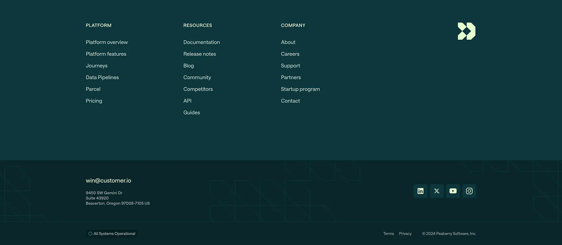This screenshot has width=562, height=245.
Task: Open Platform overview link
Action: pos(107,42)
